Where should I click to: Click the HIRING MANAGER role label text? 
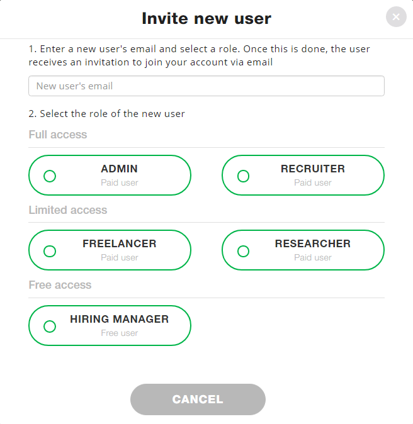click(119, 319)
